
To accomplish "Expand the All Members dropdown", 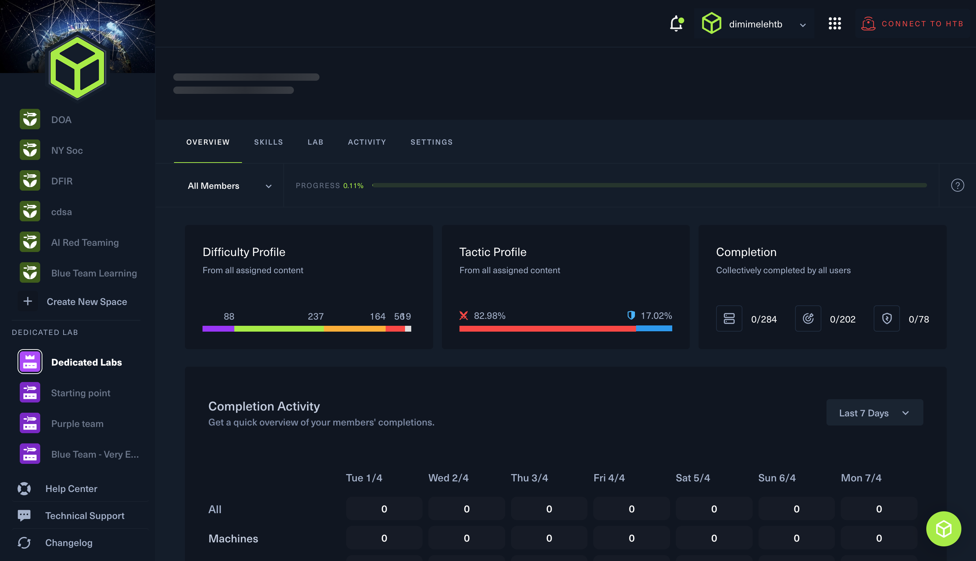I will pos(230,186).
